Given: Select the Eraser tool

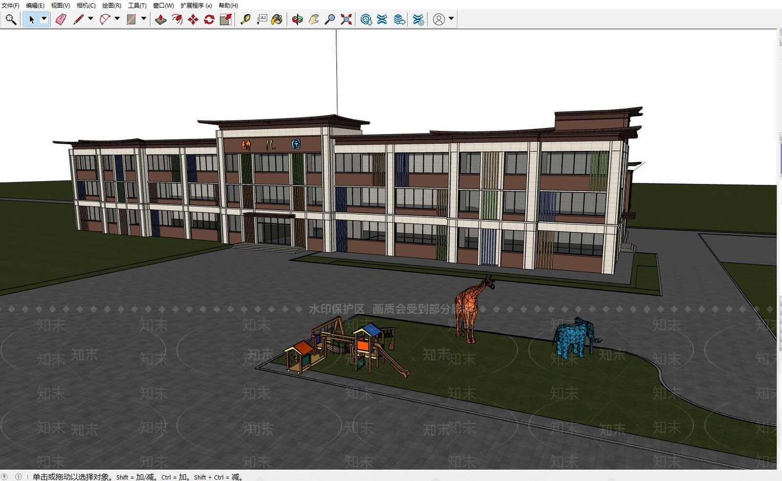Looking at the screenshot, I should click(x=61, y=20).
